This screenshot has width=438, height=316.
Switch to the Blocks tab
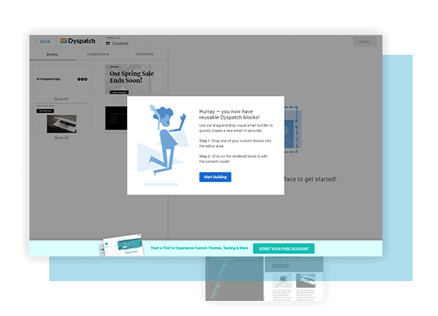tap(52, 54)
